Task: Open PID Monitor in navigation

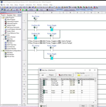Action: coord(10,54)
